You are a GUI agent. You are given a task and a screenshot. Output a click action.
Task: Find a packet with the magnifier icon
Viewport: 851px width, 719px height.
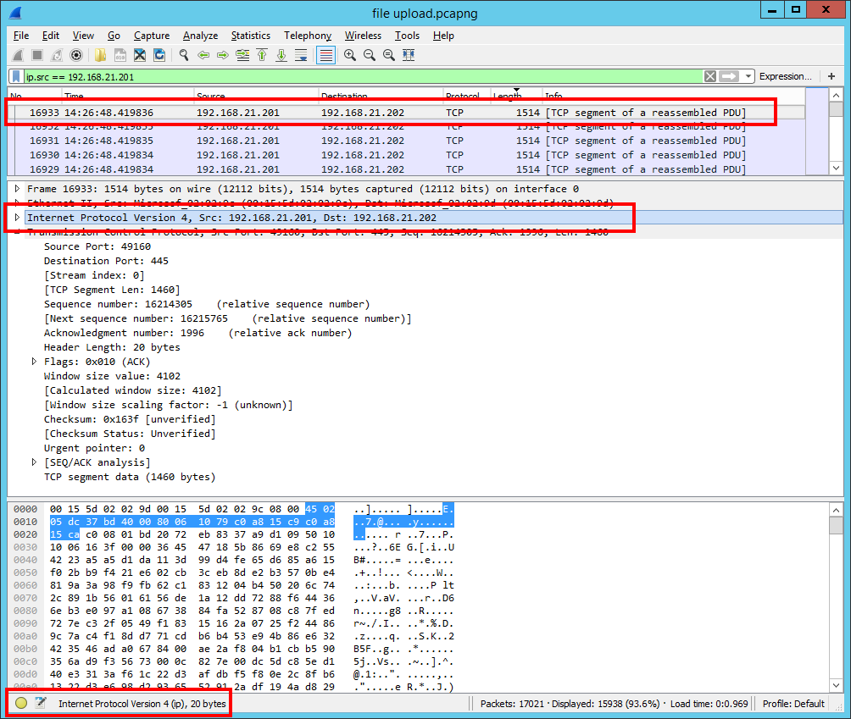coord(184,55)
